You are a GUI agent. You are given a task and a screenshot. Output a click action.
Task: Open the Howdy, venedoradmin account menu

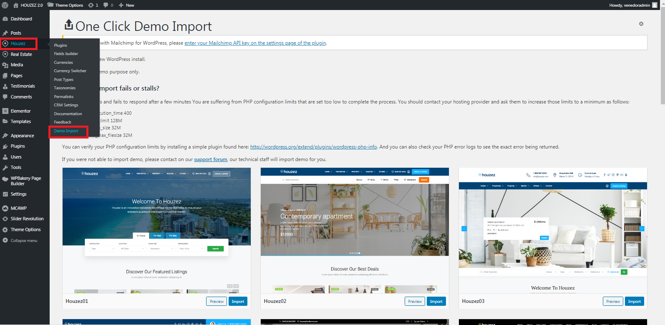(633, 5)
